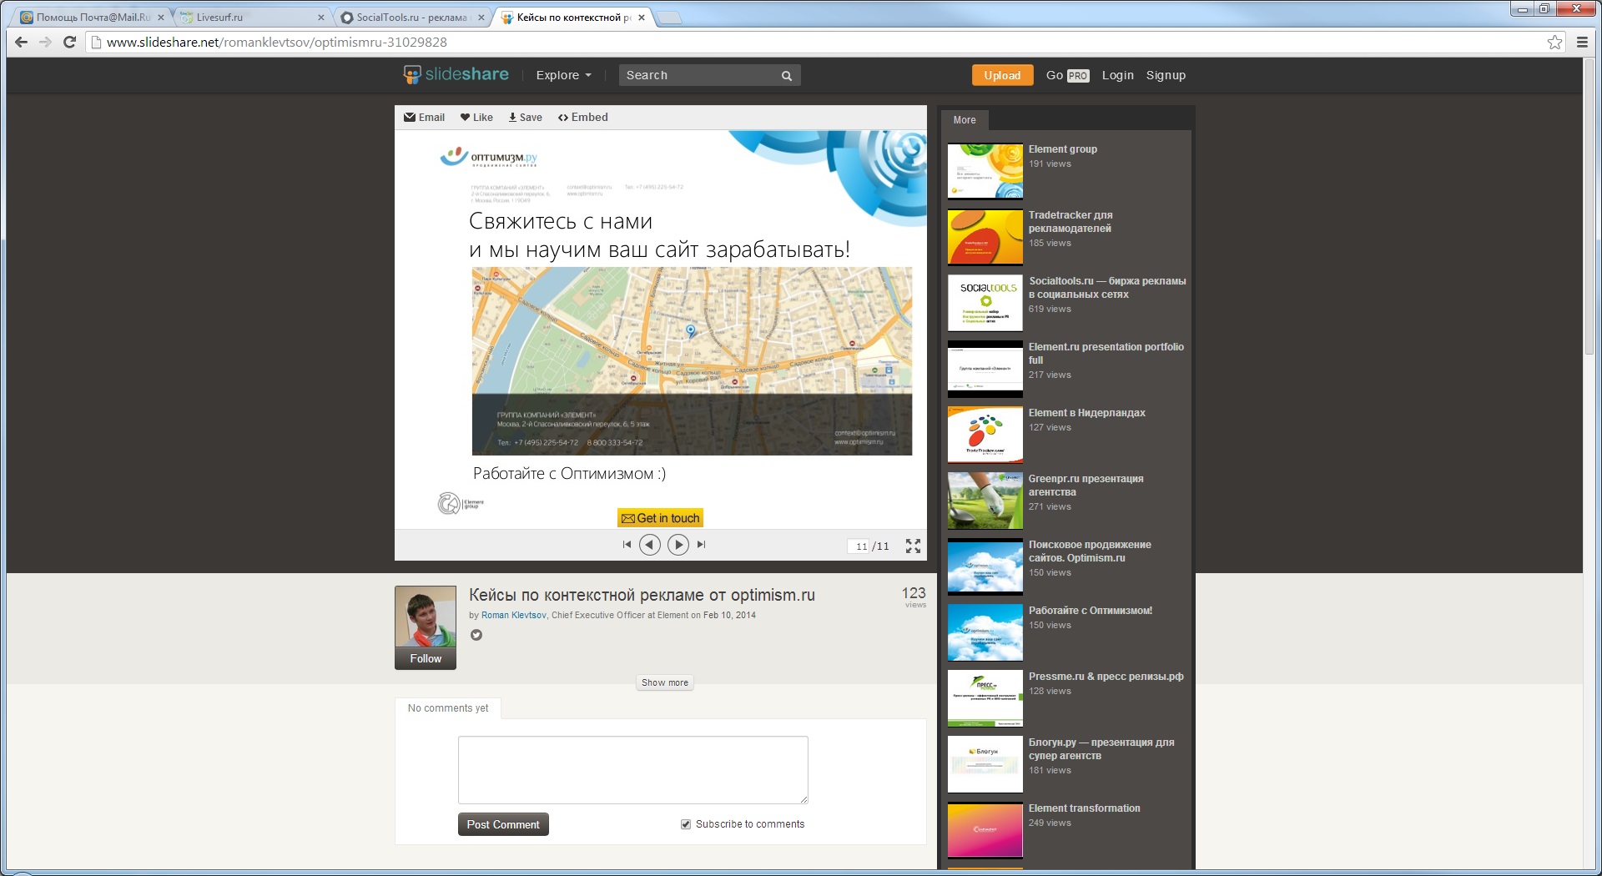Click the map on the slide
The image size is (1602, 876).
(x=692, y=361)
